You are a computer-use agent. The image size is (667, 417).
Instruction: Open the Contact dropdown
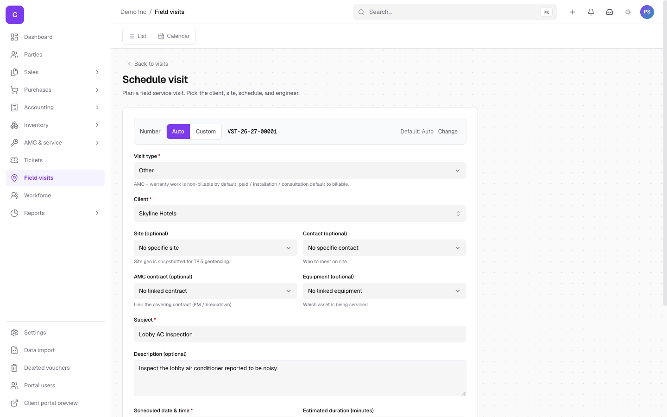(x=384, y=248)
